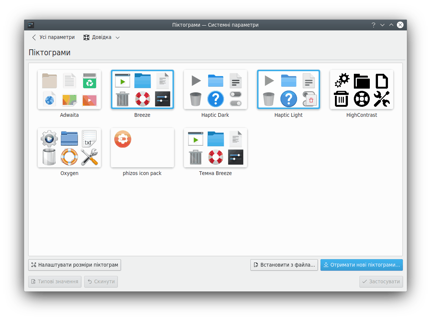Select the Adwaita icon theme thumbnail
This screenshot has width=431, height=320.
pyautogui.click(x=69, y=90)
